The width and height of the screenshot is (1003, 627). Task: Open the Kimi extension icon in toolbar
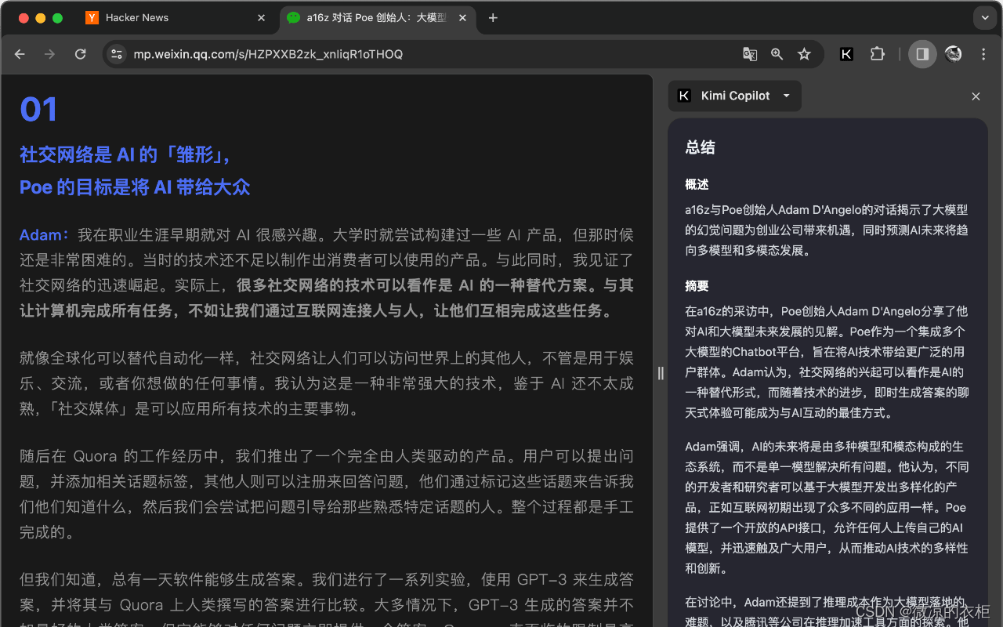click(x=846, y=54)
